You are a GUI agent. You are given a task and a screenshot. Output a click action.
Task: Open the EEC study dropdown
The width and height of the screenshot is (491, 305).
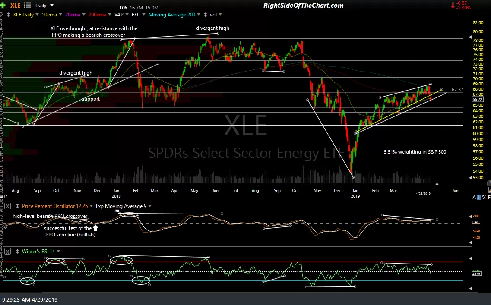pyautogui.click(x=144, y=14)
